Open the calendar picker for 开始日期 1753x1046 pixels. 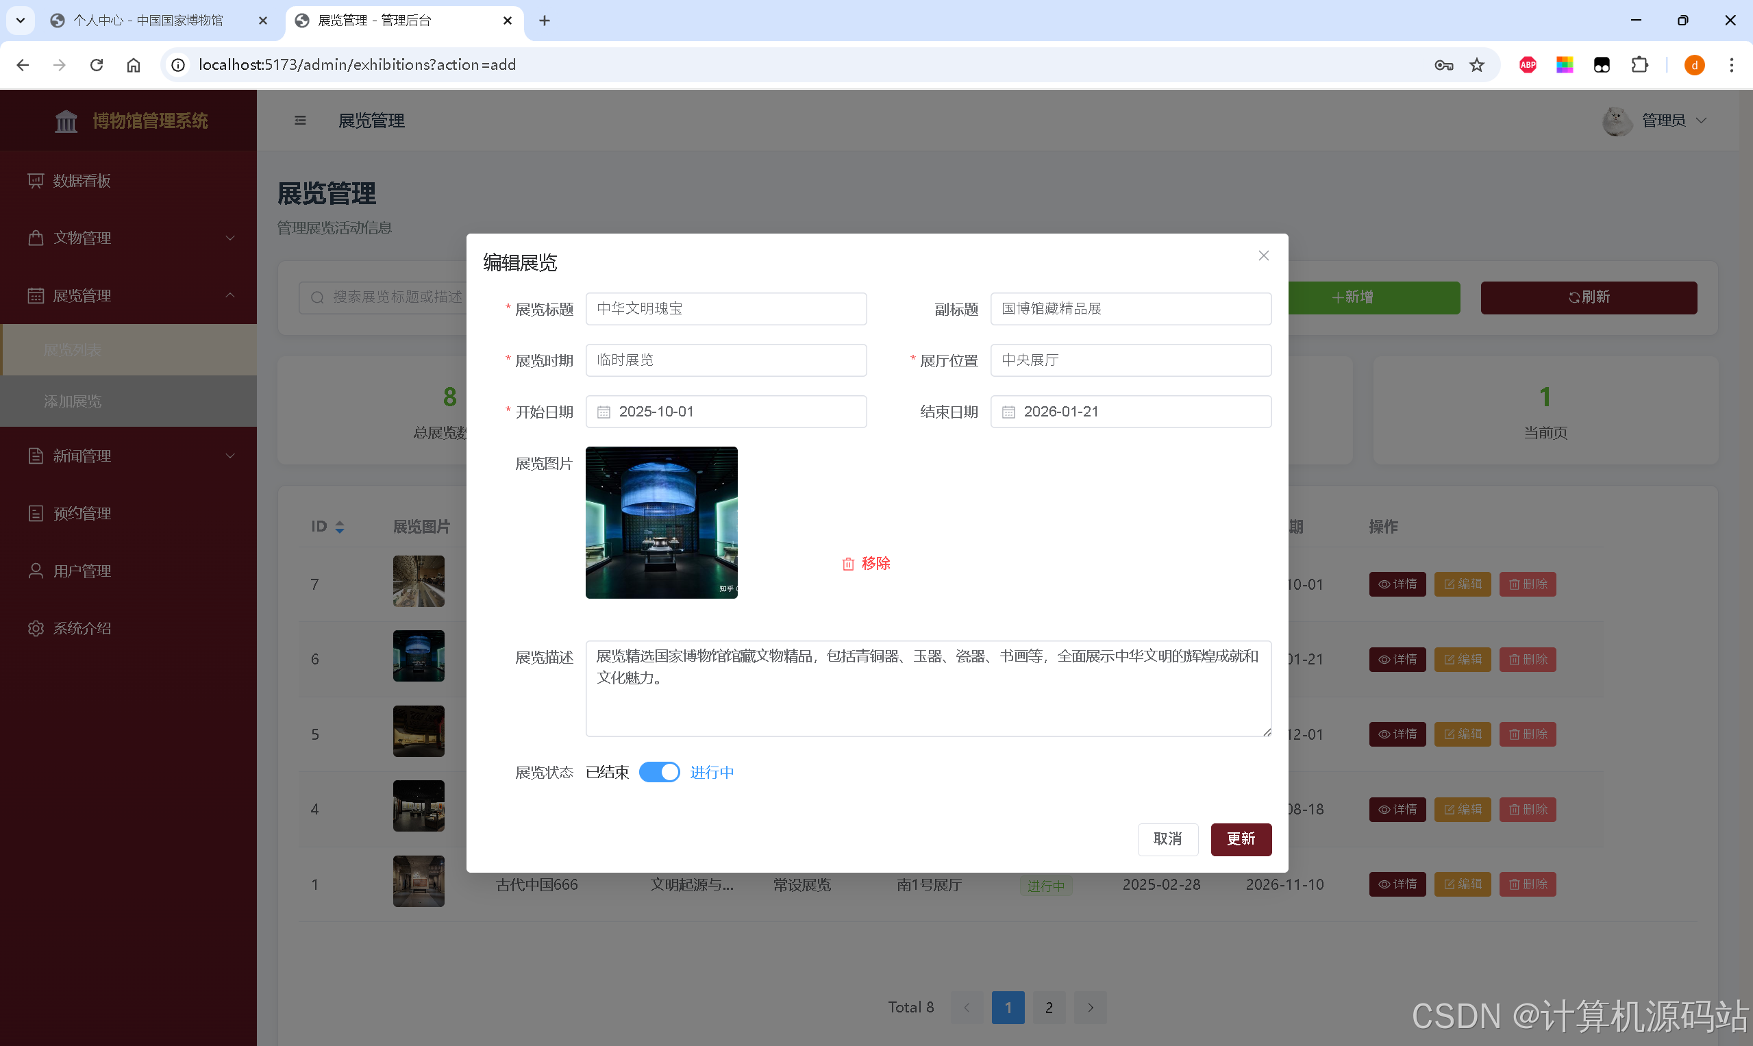pyautogui.click(x=603, y=412)
